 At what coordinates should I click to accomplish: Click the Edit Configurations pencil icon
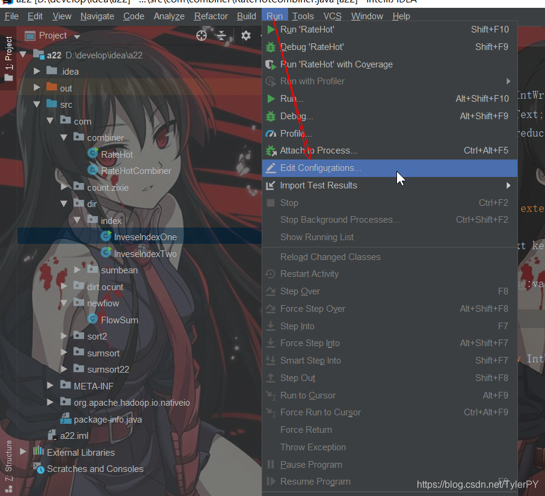(x=271, y=168)
